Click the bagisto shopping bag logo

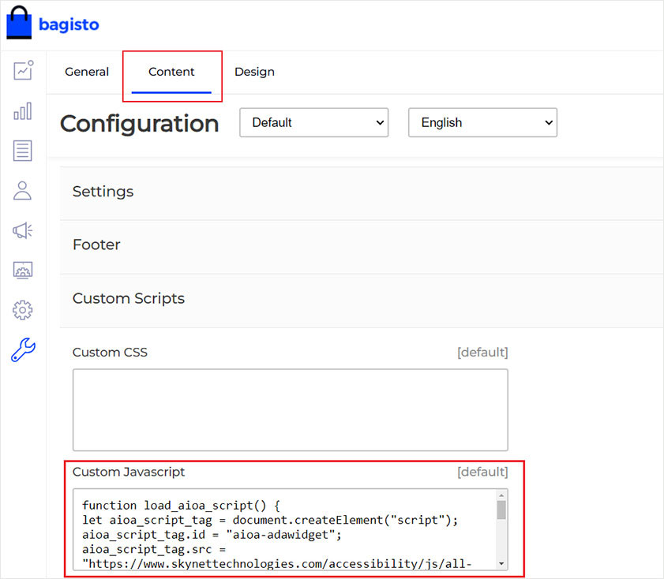coord(21,24)
